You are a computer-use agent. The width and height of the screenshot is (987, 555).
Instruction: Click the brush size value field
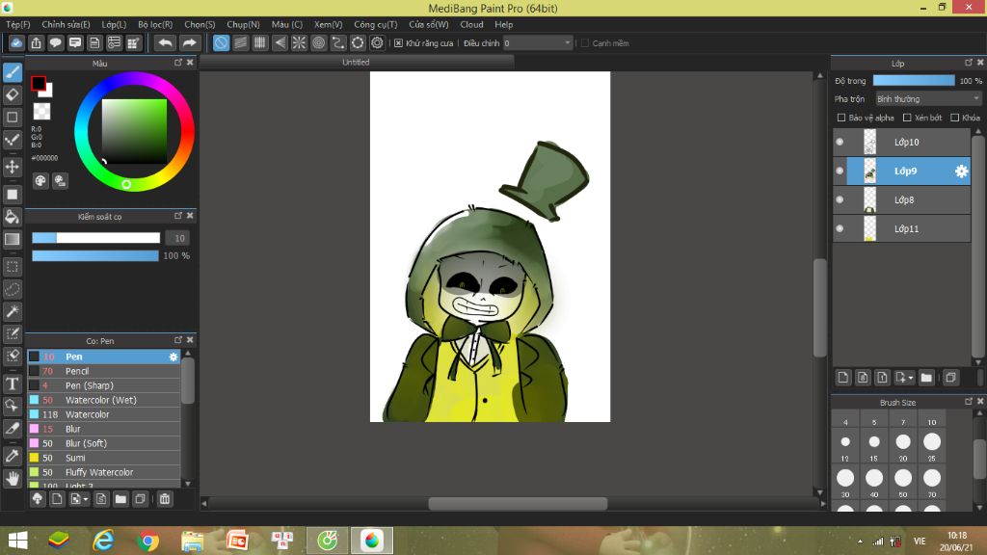click(179, 238)
